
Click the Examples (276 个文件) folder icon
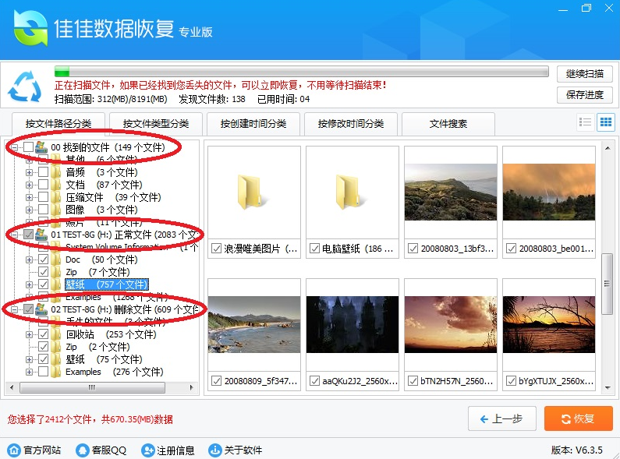point(56,372)
